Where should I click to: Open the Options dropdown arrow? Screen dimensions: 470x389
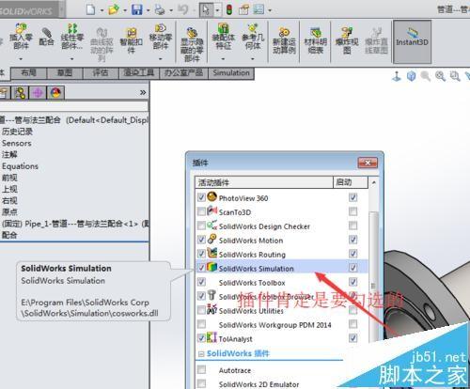click(x=269, y=10)
